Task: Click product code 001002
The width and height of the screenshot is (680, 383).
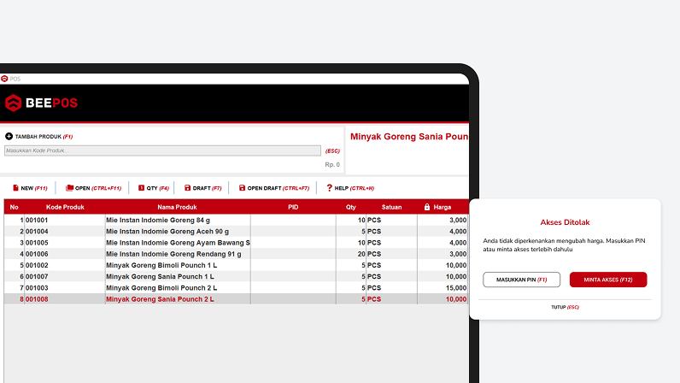Action: (37, 265)
